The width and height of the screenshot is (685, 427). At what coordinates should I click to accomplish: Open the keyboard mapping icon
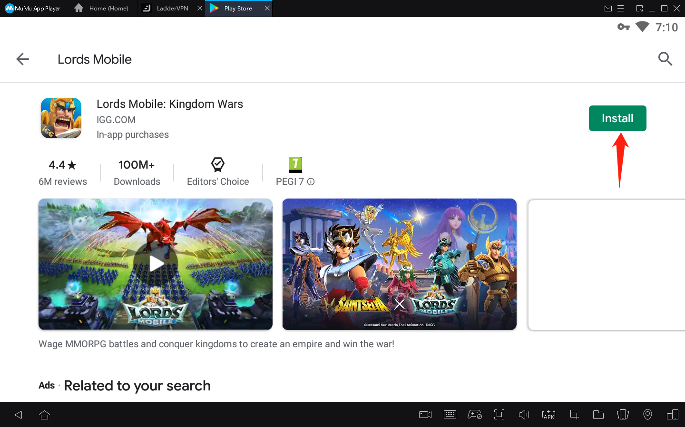pos(450,415)
